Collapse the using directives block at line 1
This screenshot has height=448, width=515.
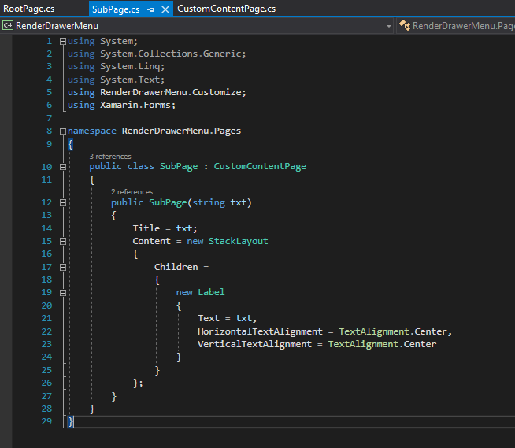(63, 42)
